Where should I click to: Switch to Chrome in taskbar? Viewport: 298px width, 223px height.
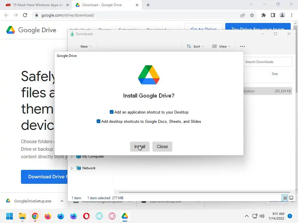tap(35, 216)
